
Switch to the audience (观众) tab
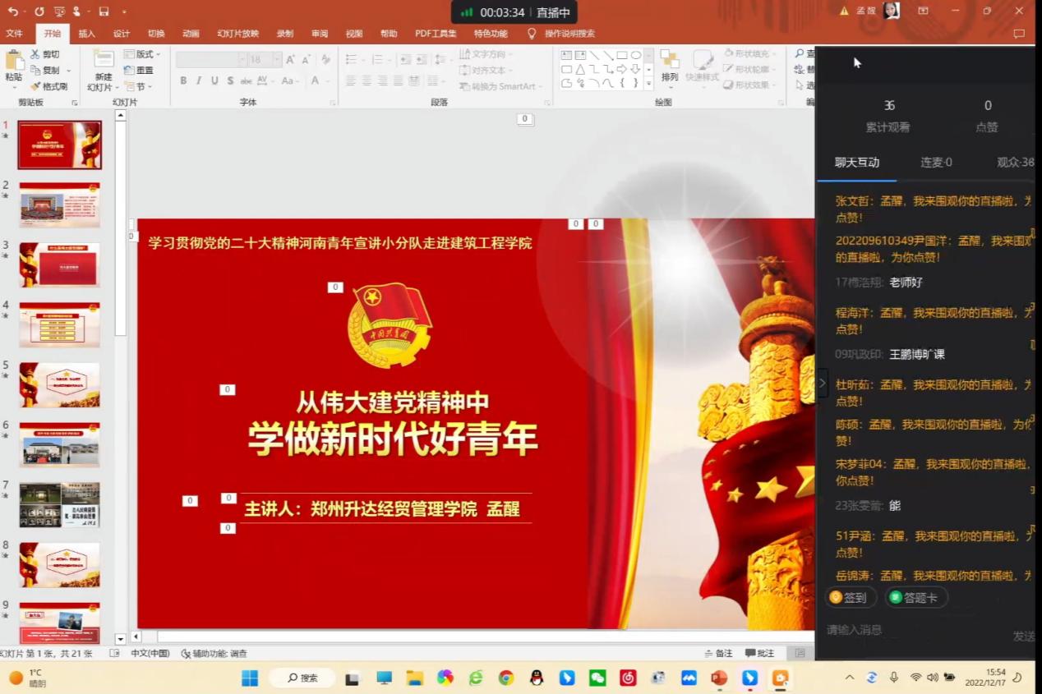[1014, 163]
